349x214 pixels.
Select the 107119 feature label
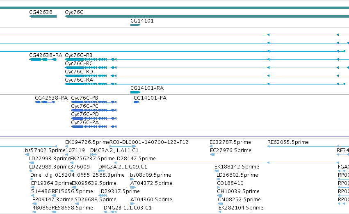click(75, 150)
